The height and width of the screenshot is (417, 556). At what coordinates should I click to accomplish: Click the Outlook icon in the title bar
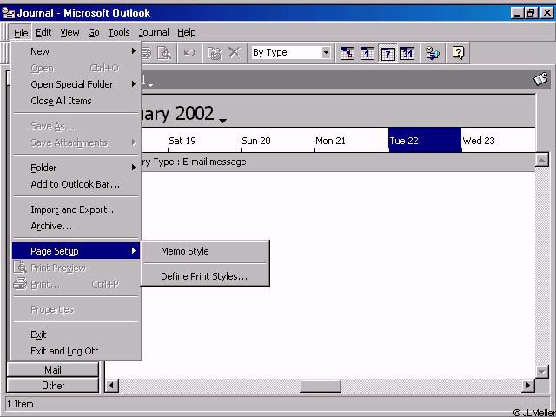click(9, 13)
